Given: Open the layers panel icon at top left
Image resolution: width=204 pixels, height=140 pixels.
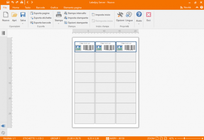Looking at the screenshot, I should coord(3,33).
